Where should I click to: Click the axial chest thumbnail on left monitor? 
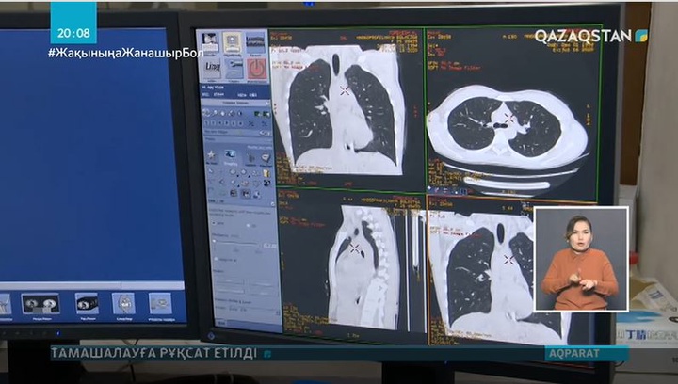coord(40,303)
